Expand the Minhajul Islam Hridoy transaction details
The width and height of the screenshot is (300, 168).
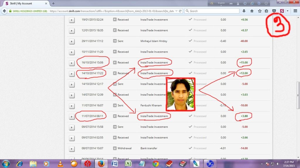(x=71, y=41)
